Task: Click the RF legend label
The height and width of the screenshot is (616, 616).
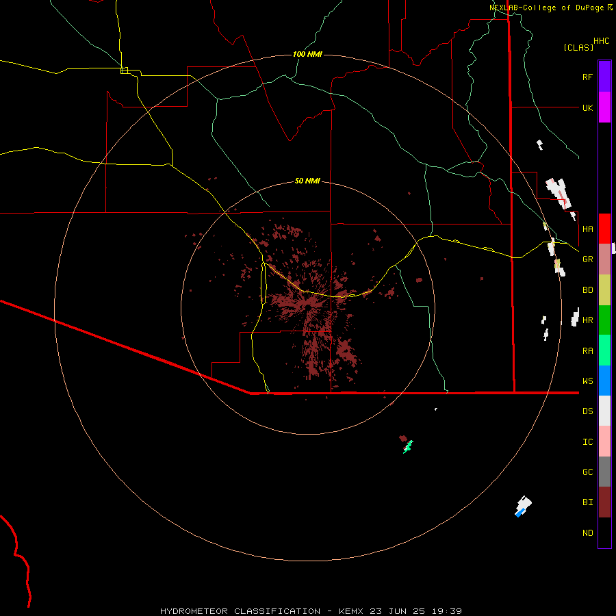Action: pyautogui.click(x=587, y=77)
